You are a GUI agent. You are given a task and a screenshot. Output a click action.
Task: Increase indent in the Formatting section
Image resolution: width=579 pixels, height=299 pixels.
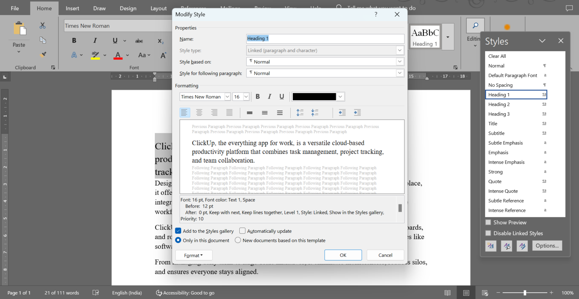[x=357, y=112]
